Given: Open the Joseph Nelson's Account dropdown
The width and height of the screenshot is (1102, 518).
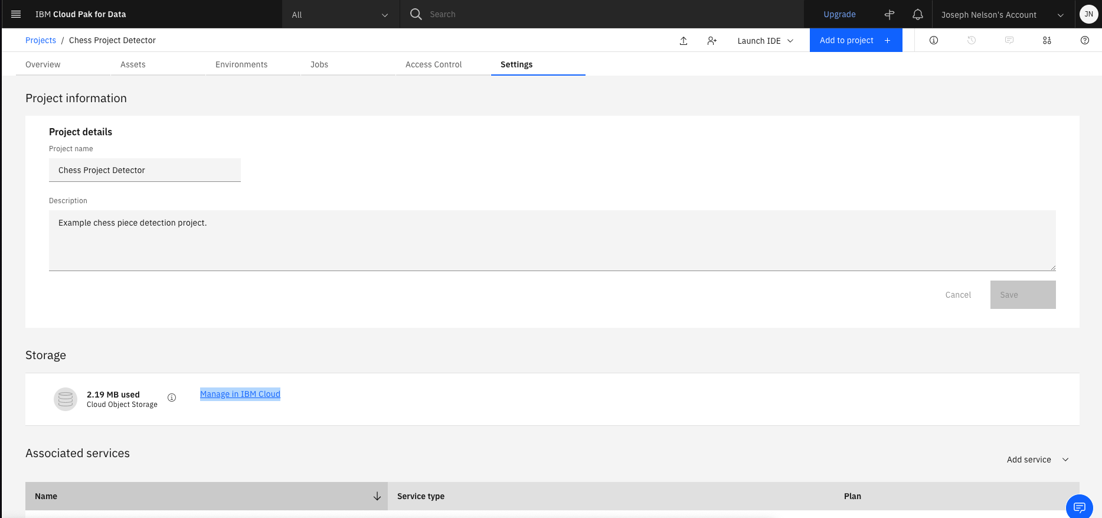Looking at the screenshot, I should click(1003, 14).
